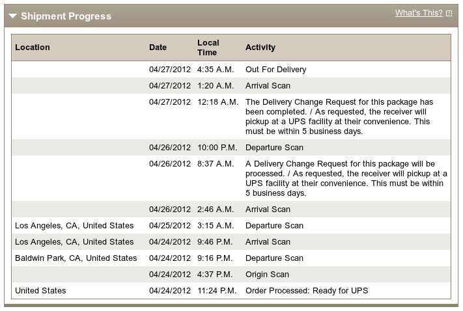Click Los Angeles 9:46 P.M. Arrival Scan row
The image size is (463, 311).
pos(231,241)
